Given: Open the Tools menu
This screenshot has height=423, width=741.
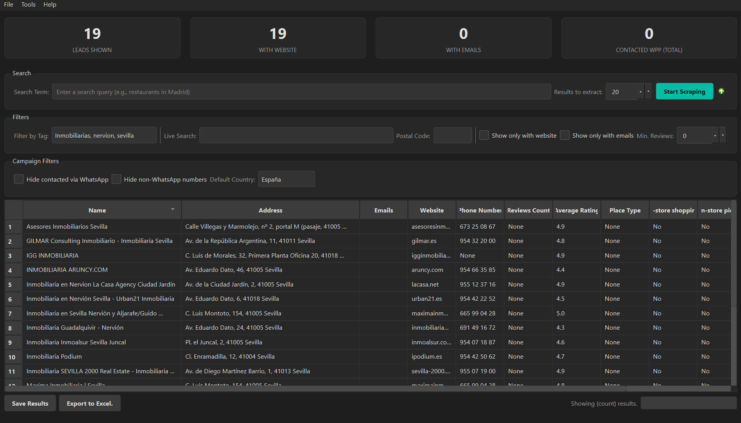Looking at the screenshot, I should point(28,5).
